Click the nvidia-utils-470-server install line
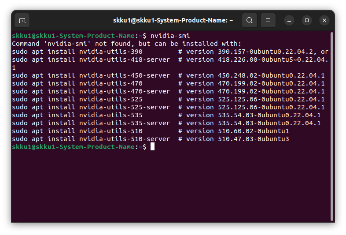Viewport: 346px width, 235px height. 168,92
